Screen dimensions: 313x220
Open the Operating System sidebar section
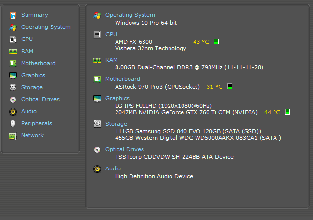point(46,27)
